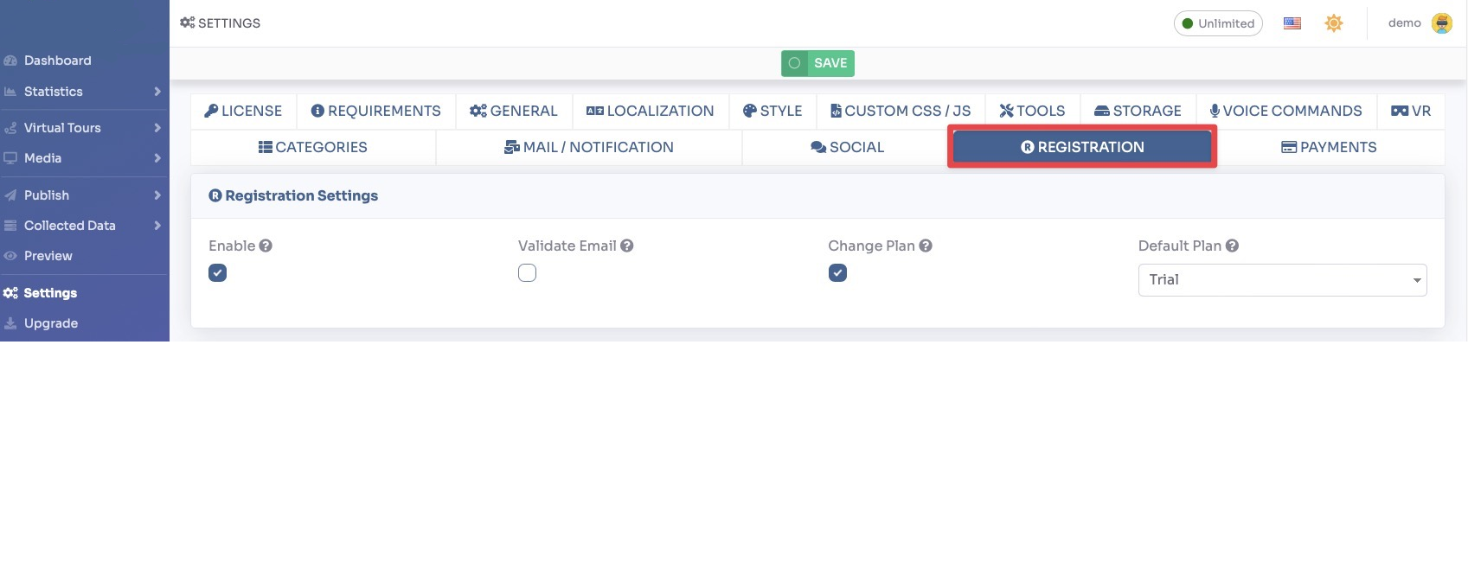Switch to the Payments tab

pos(1328,147)
